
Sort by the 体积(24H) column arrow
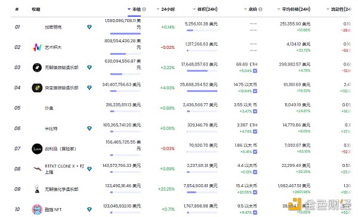[x=195, y=9]
